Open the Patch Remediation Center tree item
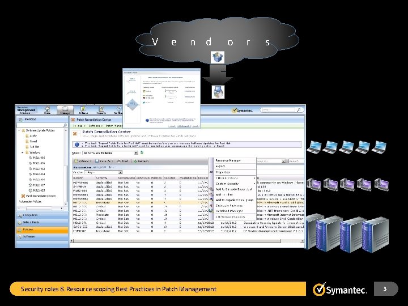408x306 pixels. [39, 196]
